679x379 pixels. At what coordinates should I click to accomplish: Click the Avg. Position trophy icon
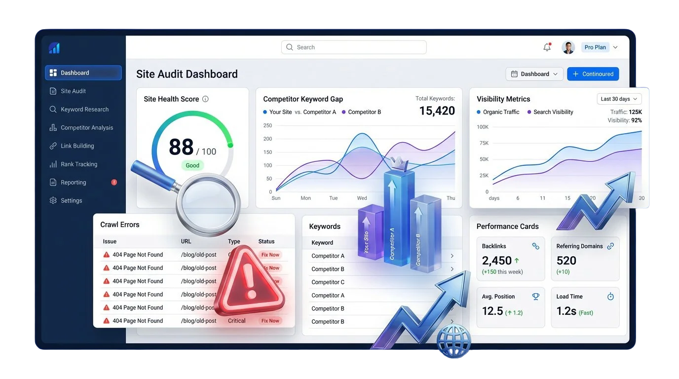point(535,297)
